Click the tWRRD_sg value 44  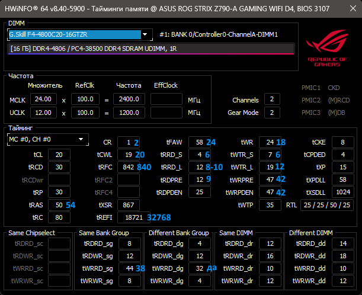point(130,268)
